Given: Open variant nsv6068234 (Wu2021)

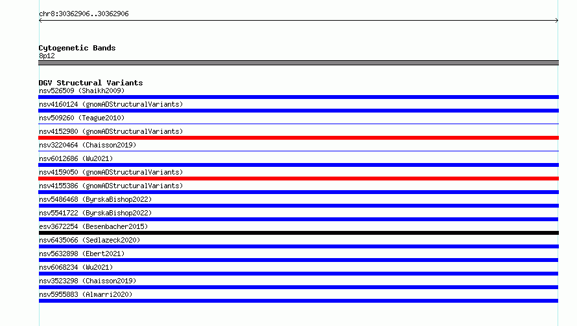Looking at the screenshot, I should click(76, 267).
